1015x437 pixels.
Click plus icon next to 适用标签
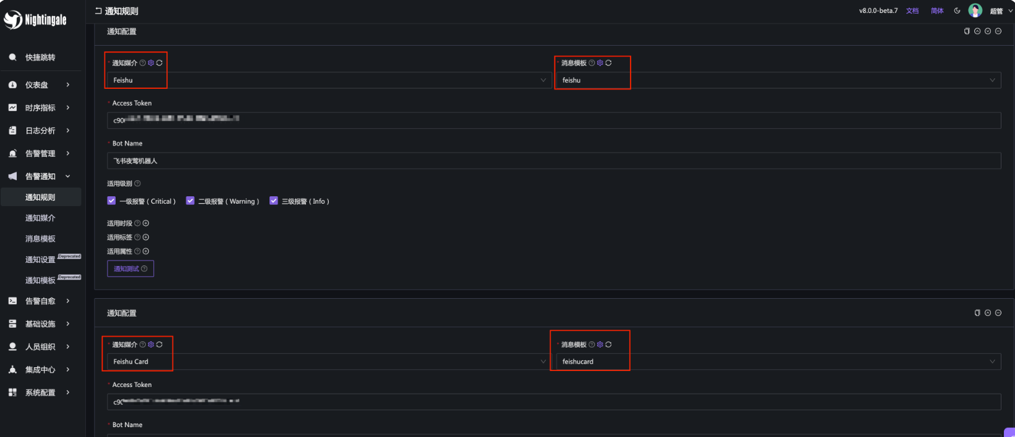tap(146, 237)
